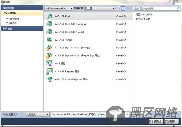
Task: Select the ASP.NET 空网站 globe icon
Action: click(x=49, y=40)
